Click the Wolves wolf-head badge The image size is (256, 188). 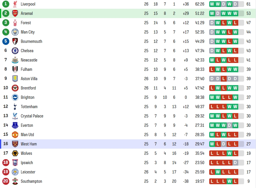15,153
